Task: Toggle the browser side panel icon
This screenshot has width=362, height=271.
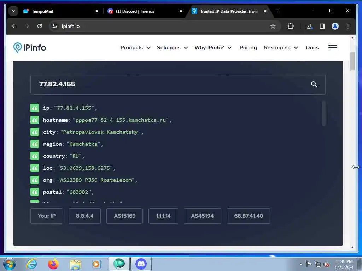Action: tap(322, 26)
